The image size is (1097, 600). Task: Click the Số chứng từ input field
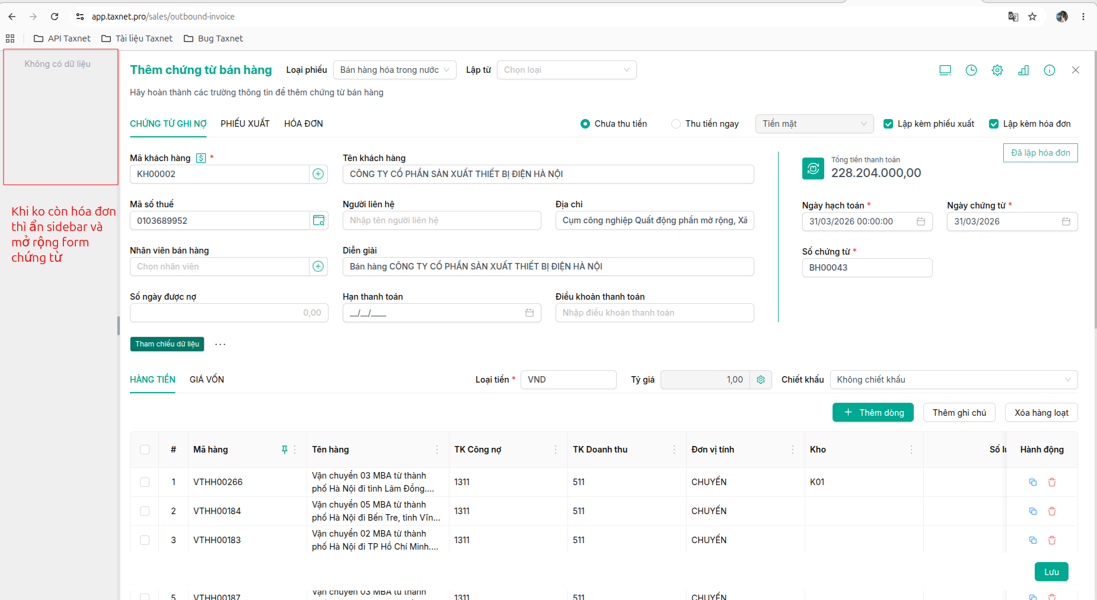click(x=867, y=268)
